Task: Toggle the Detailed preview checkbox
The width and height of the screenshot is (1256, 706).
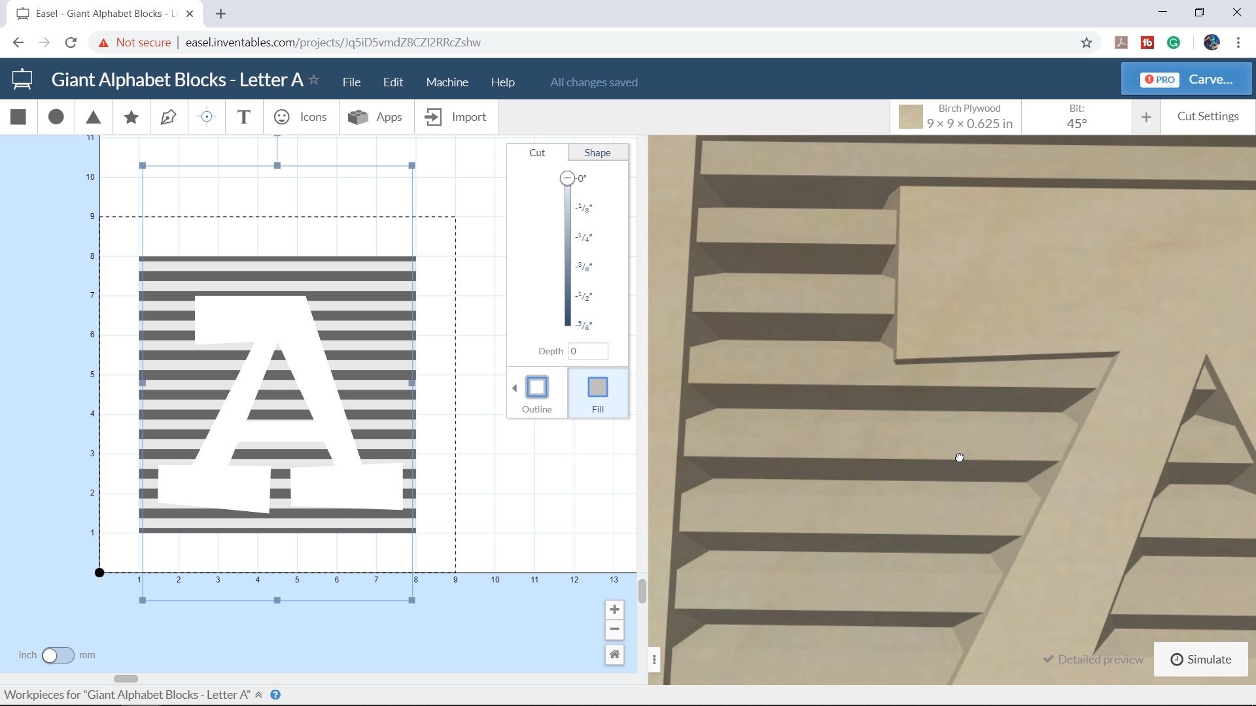Action: pyautogui.click(x=1049, y=659)
